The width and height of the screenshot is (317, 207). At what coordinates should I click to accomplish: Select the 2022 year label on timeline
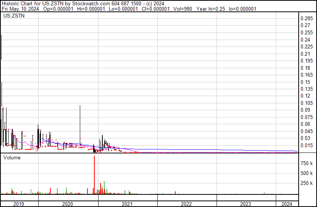[186, 204]
